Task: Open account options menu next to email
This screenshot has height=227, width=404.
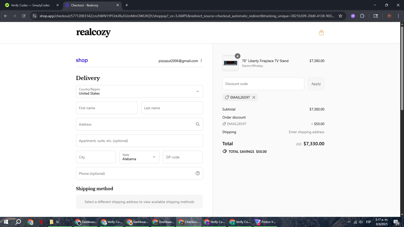Action: click(x=201, y=61)
